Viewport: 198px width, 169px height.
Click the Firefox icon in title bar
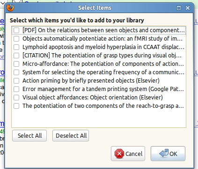10,8
